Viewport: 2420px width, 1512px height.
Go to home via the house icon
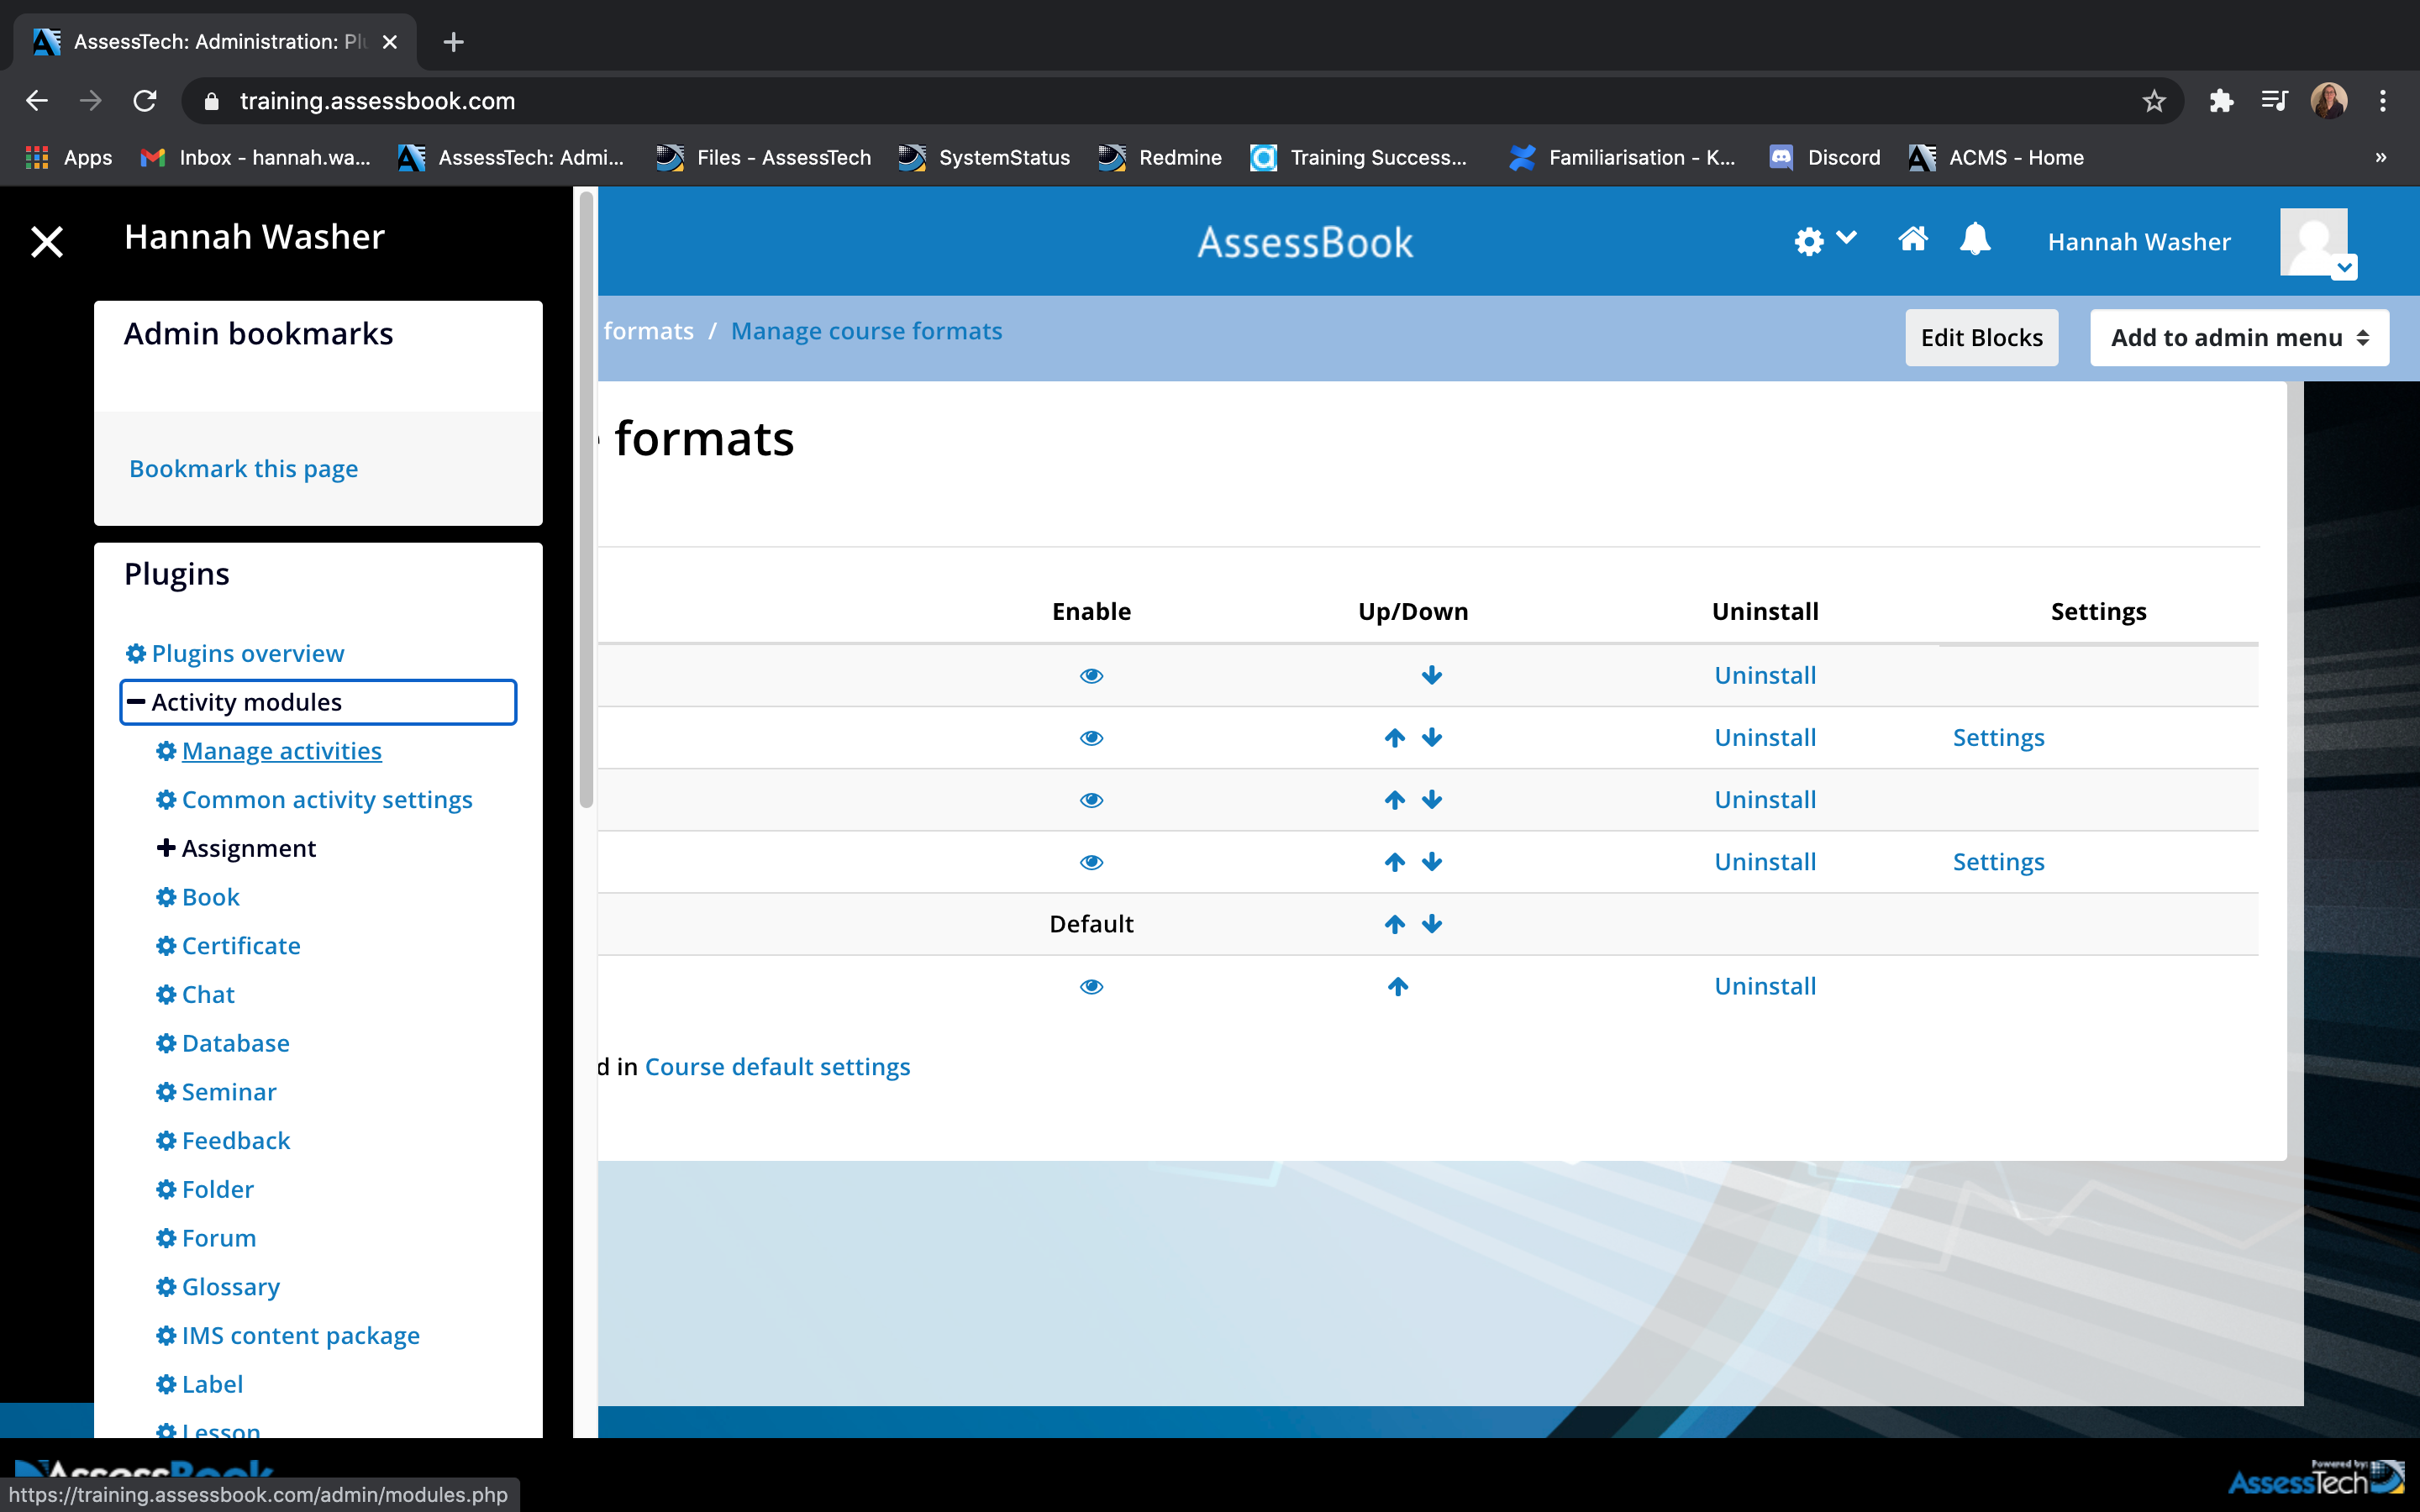point(1912,240)
